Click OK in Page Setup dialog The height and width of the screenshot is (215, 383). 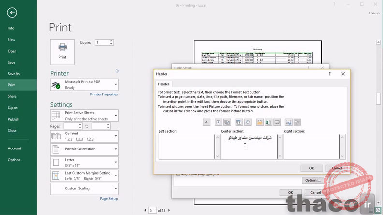(x=290, y=193)
